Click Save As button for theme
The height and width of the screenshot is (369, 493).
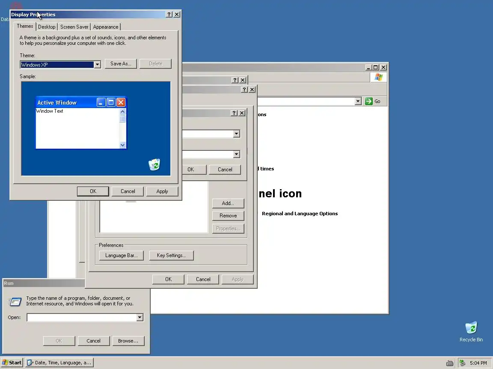[x=121, y=64]
